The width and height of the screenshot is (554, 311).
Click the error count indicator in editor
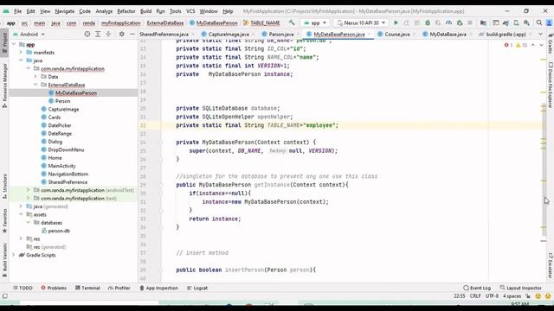508,45
